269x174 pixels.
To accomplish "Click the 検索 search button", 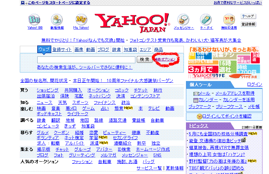I will pos(145,59).
